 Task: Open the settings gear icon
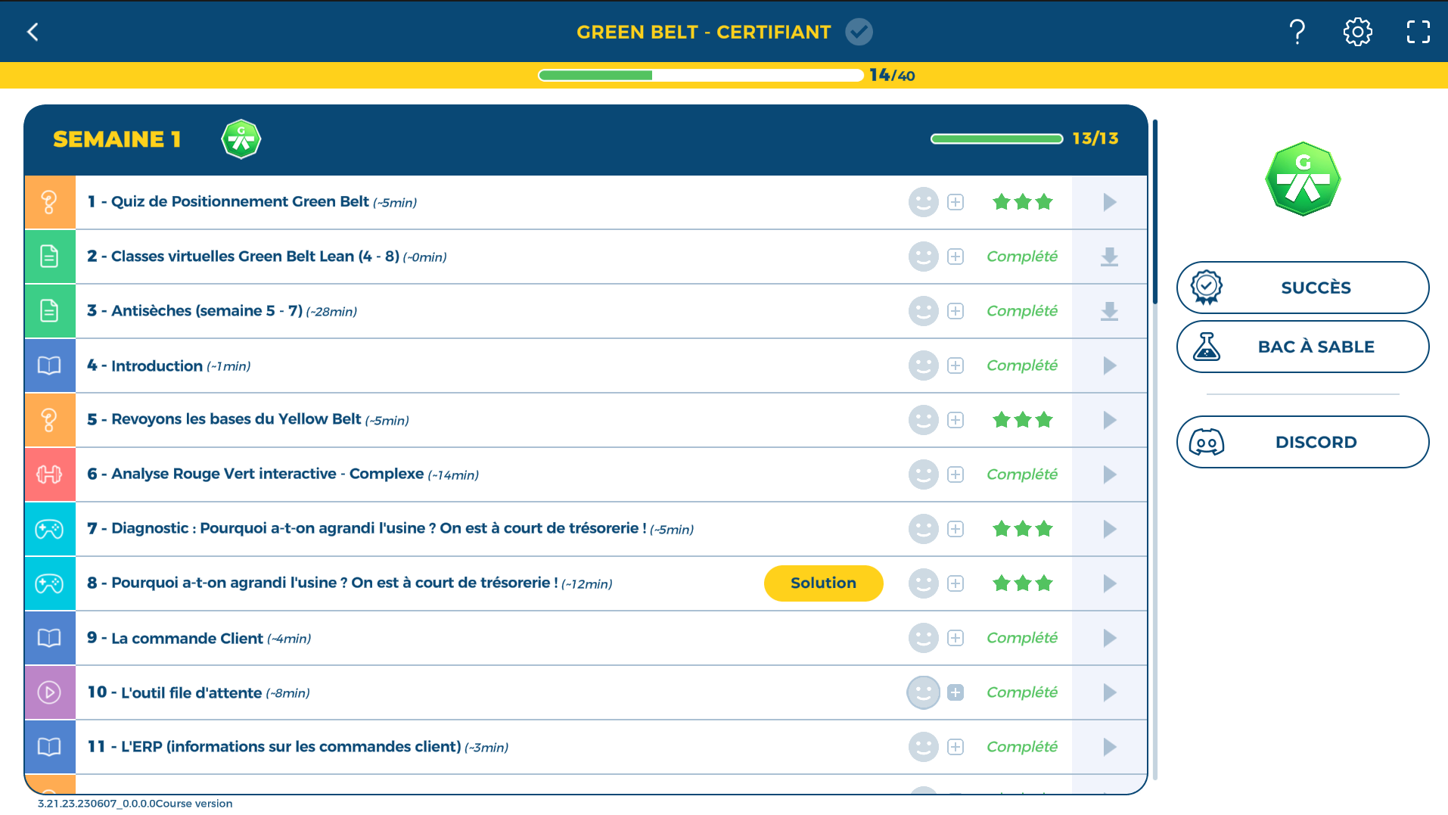pyautogui.click(x=1357, y=32)
